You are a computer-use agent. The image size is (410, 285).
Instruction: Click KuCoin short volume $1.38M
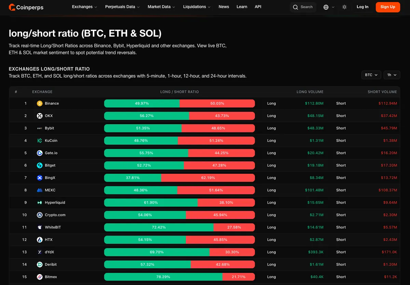click(390, 141)
